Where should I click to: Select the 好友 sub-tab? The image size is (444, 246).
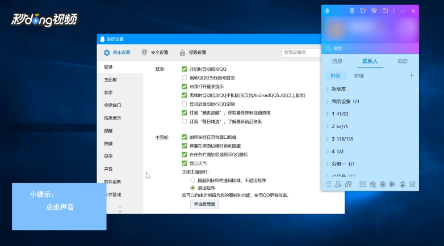click(x=335, y=75)
